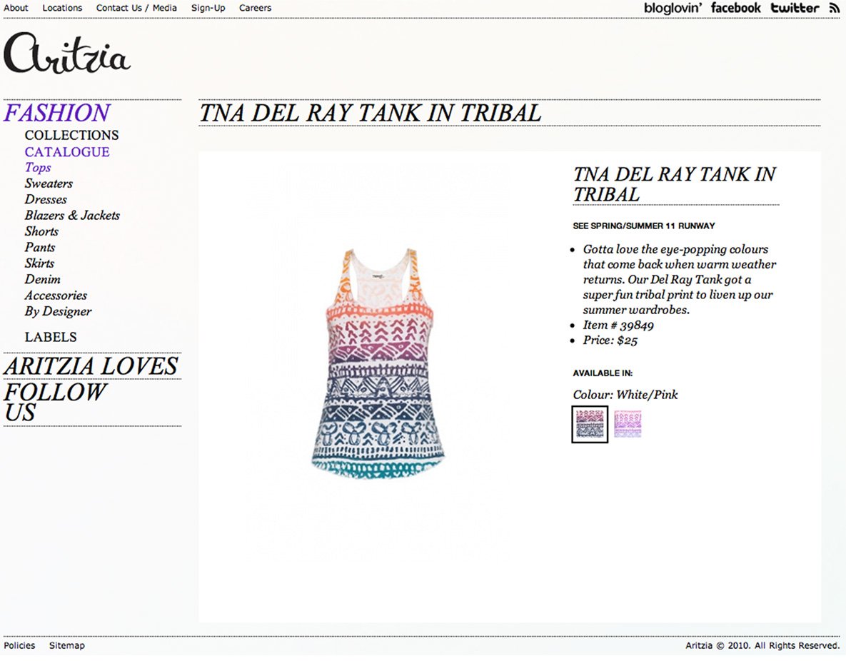Click the Aritzia © 2010 copyright text
This screenshot has height=661, width=846.
coord(763,645)
